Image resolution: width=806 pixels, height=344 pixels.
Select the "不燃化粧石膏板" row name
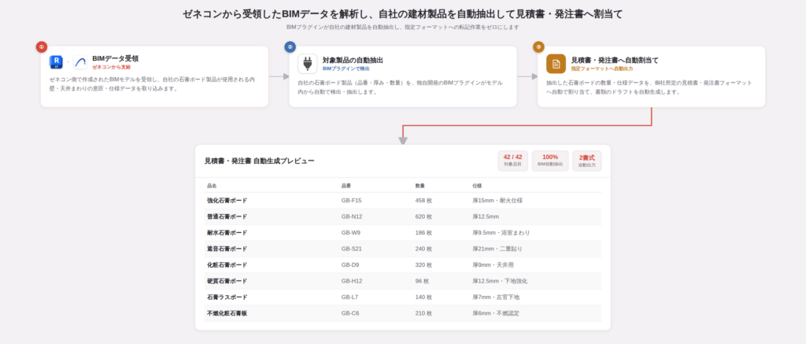click(227, 313)
